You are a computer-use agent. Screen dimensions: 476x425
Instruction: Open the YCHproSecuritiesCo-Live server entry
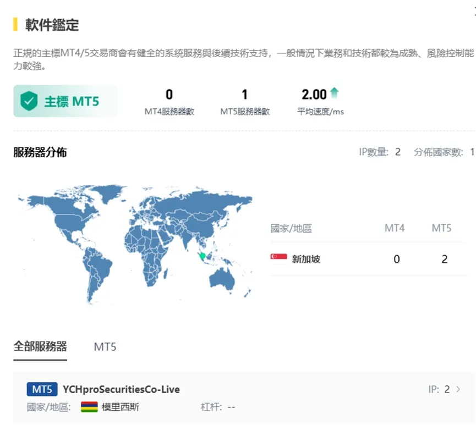point(244,398)
